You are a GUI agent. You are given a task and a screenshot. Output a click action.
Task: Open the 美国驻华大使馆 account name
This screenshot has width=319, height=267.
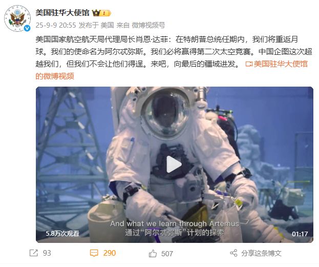pos(62,13)
